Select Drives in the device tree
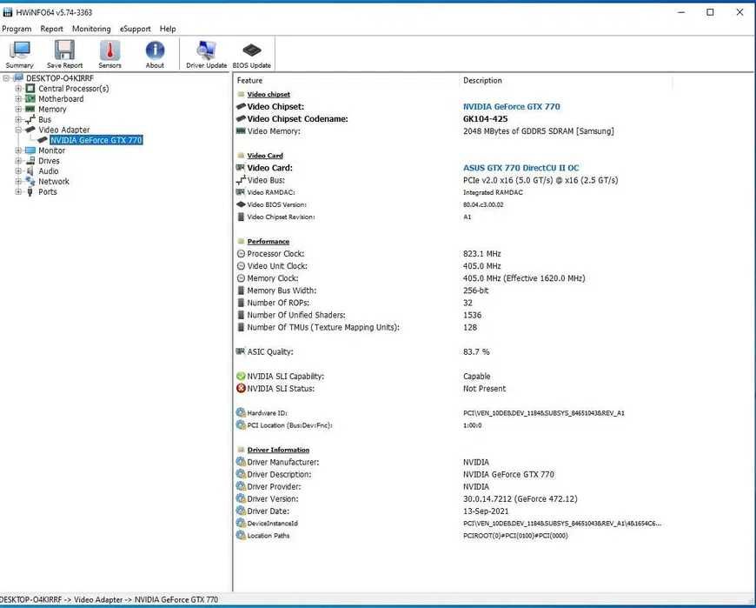 tap(50, 161)
